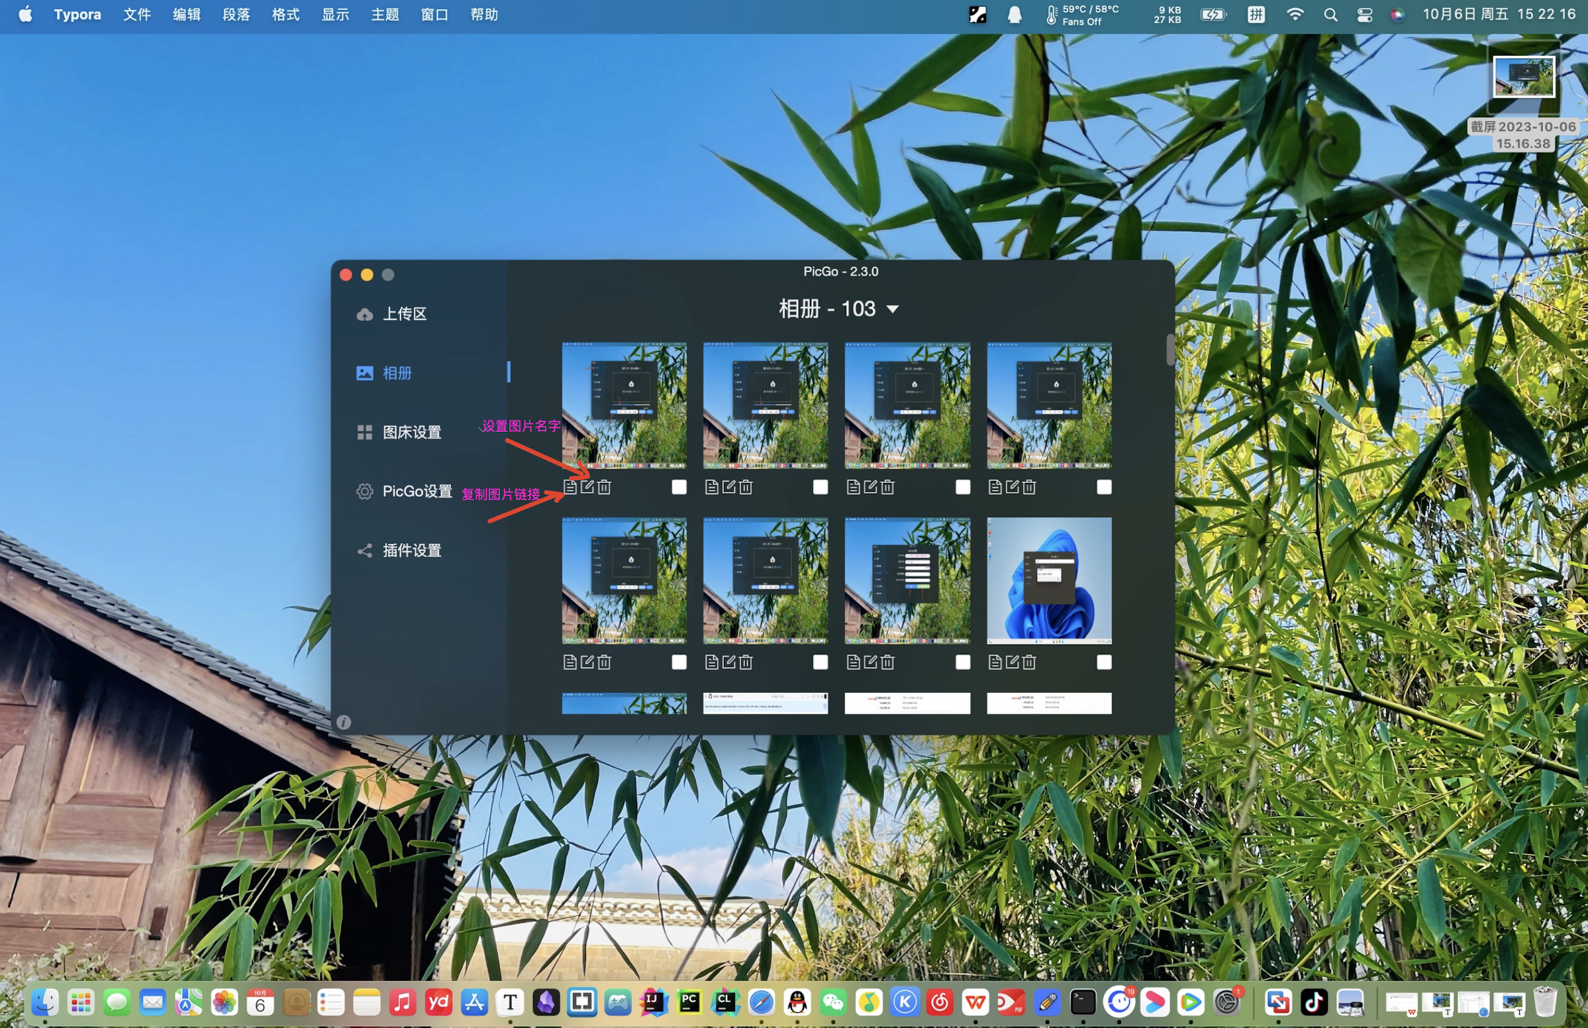Open TikTok from the dock
This screenshot has height=1028, width=1588.
point(1314,1002)
